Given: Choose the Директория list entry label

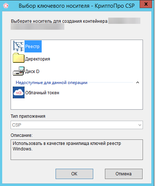Looking at the screenshot, I should point(38,59).
